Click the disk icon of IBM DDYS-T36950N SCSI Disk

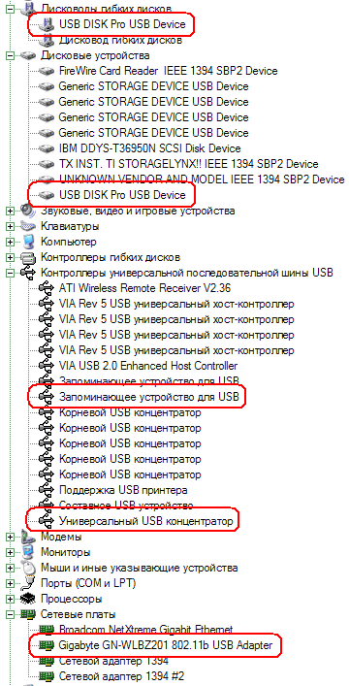47,148
